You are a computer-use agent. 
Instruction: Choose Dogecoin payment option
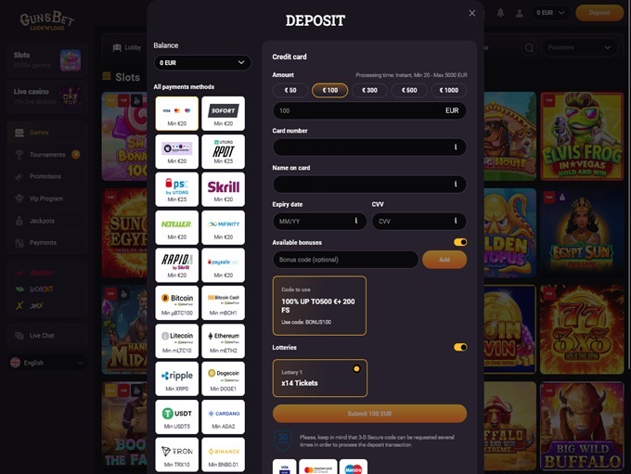[x=223, y=378]
